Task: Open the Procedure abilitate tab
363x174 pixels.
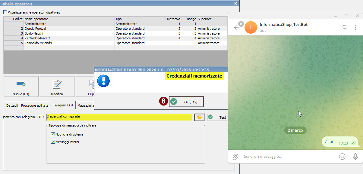Action: (x=35, y=105)
